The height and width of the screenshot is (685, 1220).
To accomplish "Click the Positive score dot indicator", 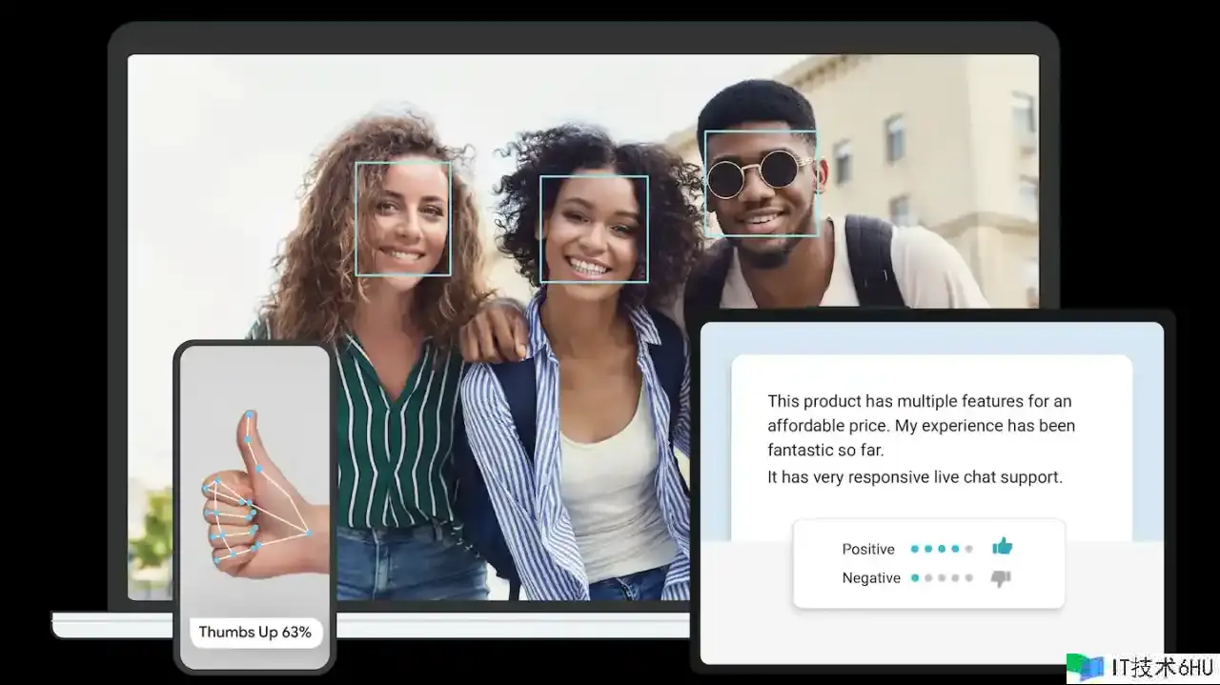I will click(942, 549).
